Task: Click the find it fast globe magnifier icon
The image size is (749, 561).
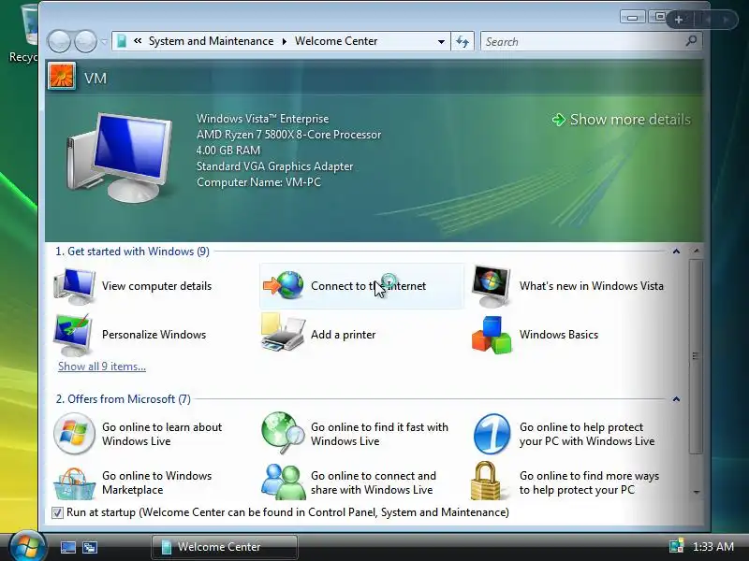Action: pyautogui.click(x=283, y=433)
